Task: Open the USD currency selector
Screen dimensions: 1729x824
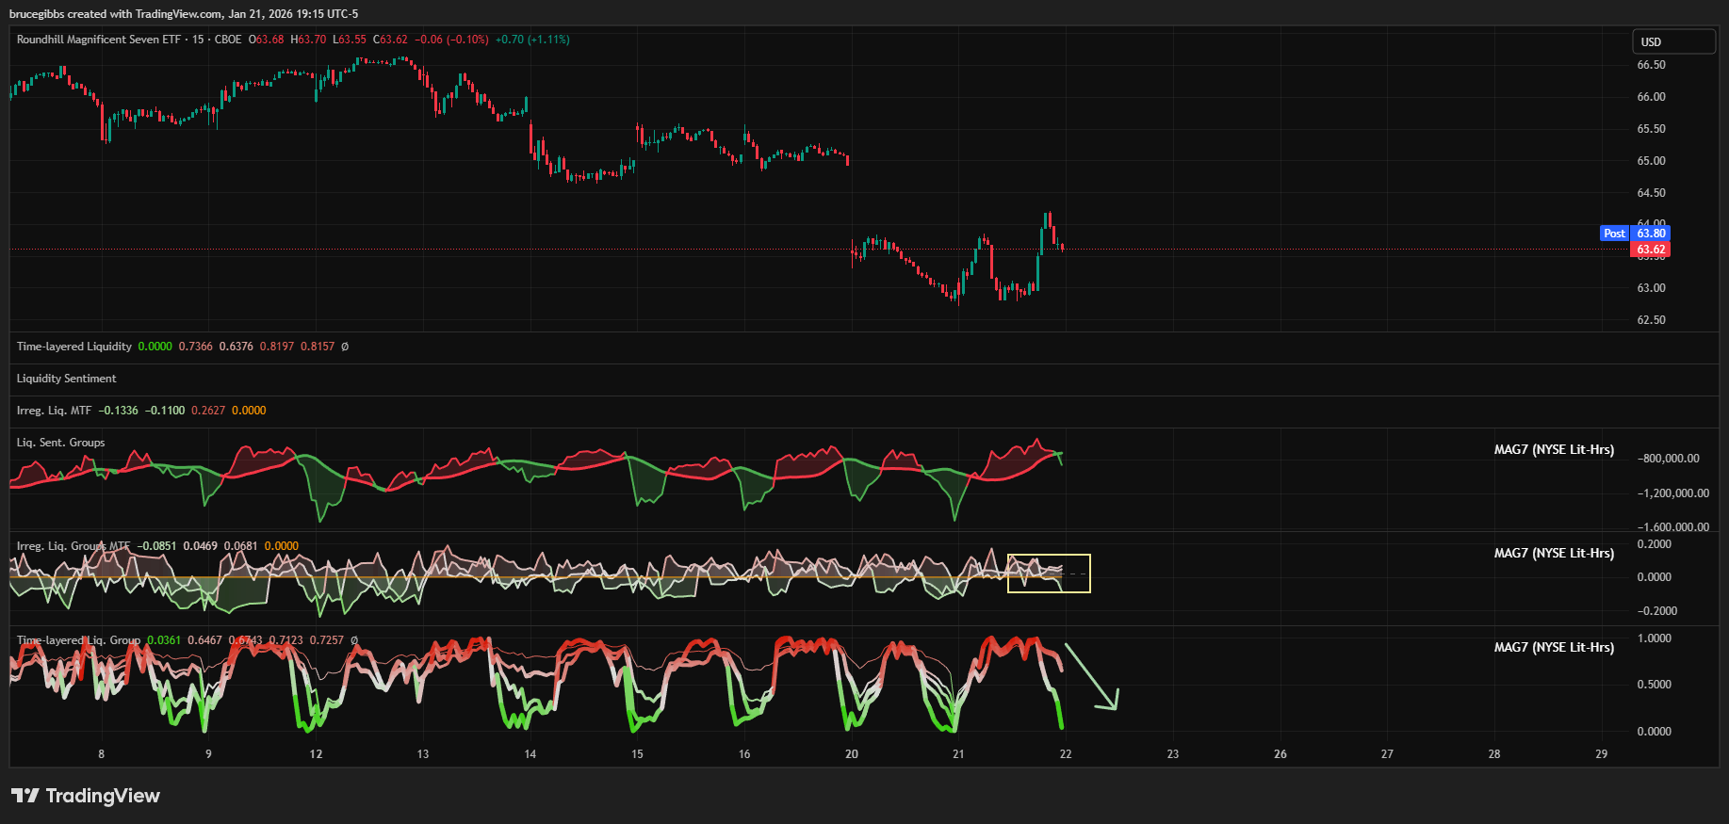Action: (1673, 41)
